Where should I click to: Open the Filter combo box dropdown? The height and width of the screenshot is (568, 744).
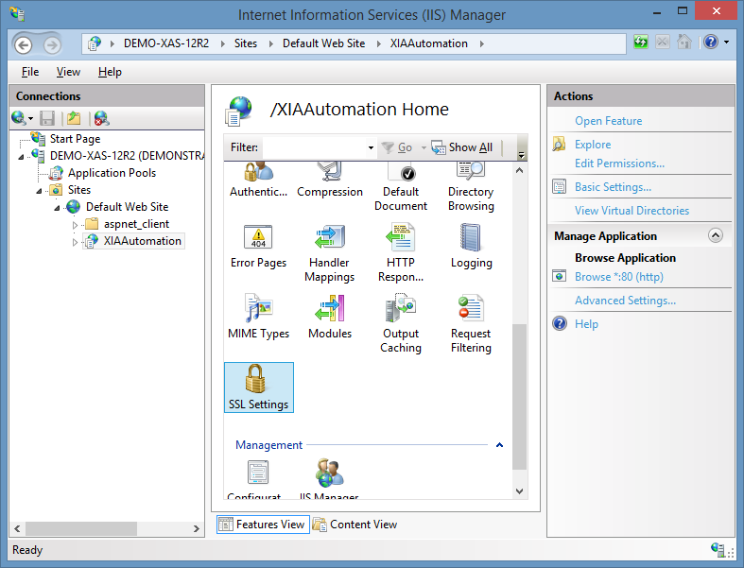coord(371,147)
